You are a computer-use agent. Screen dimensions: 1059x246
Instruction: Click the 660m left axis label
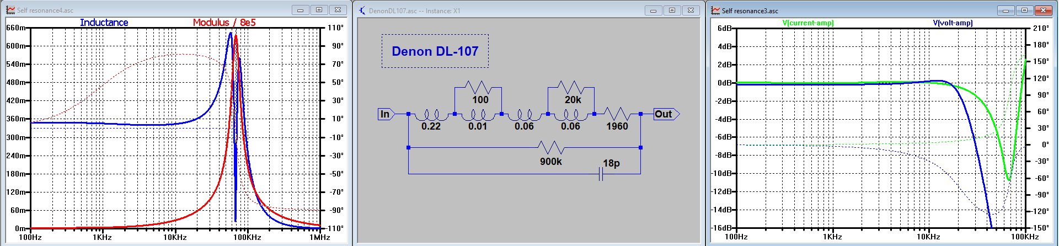pyautogui.click(x=16, y=28)
